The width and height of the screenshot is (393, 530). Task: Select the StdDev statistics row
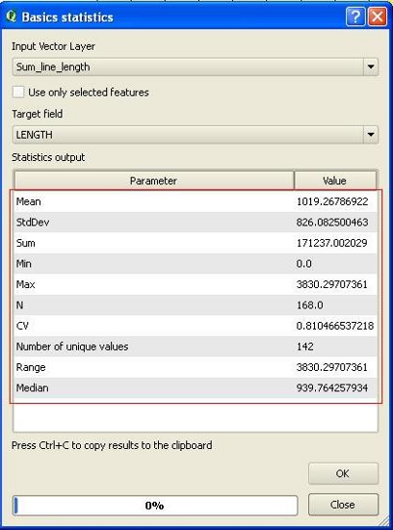(196, 223)
